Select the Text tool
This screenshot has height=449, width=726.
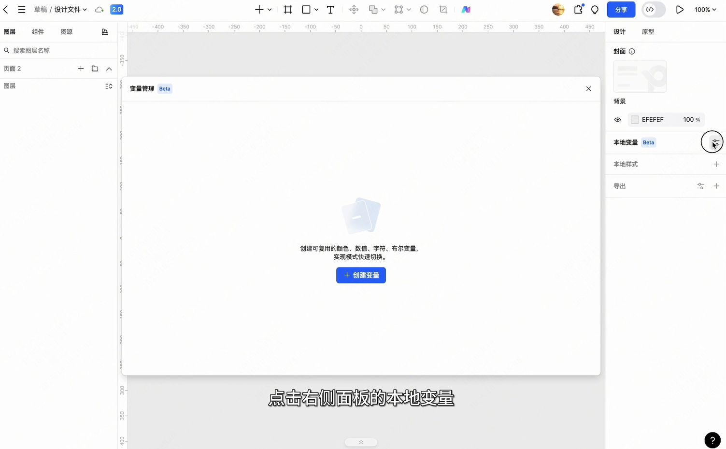coord(331,10)
